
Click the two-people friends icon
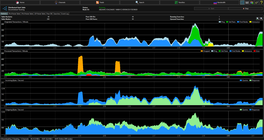(252, 2)
